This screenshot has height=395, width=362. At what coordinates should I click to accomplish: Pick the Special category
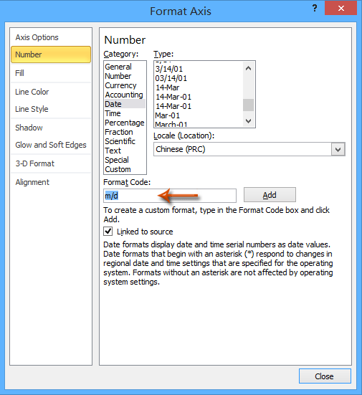(x=125, y=160)
